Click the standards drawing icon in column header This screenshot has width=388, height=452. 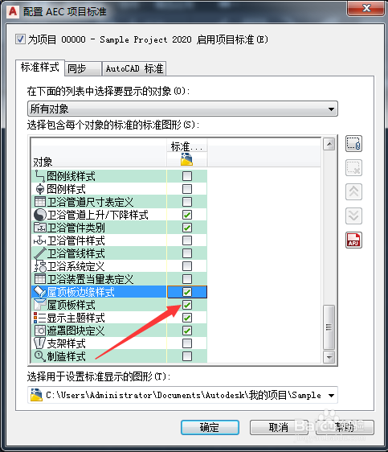[x=186, y=159]
